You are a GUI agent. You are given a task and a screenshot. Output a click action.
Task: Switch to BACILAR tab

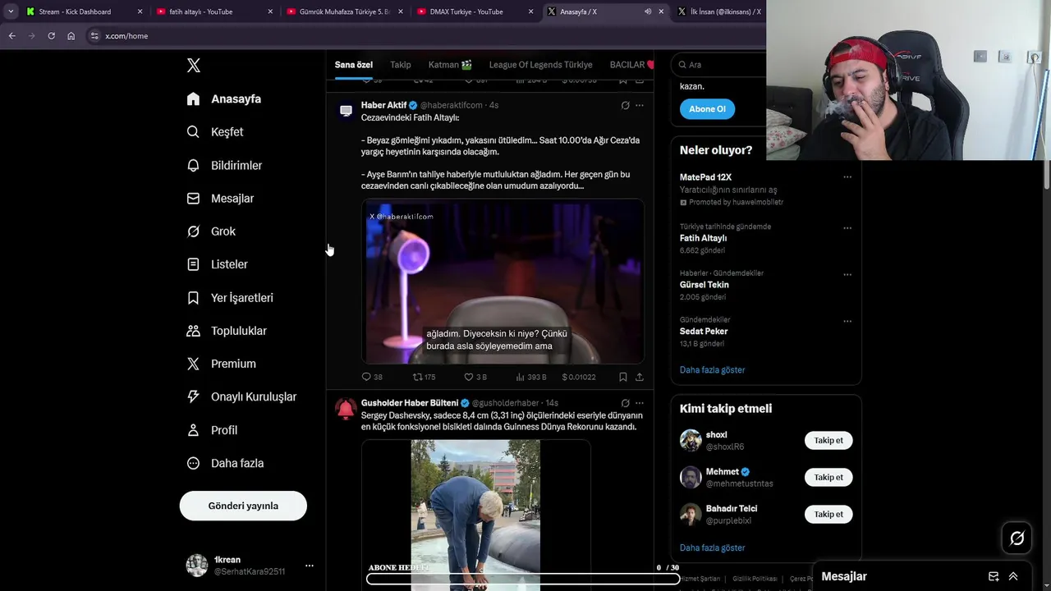click(x=631, y=65)
